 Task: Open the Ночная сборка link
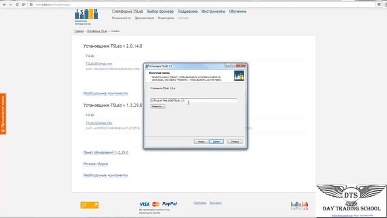96,164
